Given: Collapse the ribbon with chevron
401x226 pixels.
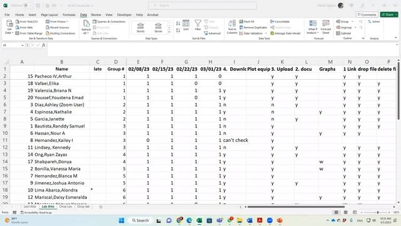Looking at the screenshot, I should coord(395,38).
